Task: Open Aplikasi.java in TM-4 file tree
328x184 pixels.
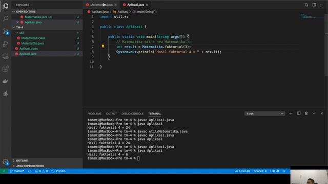Action: pos(47,54)
